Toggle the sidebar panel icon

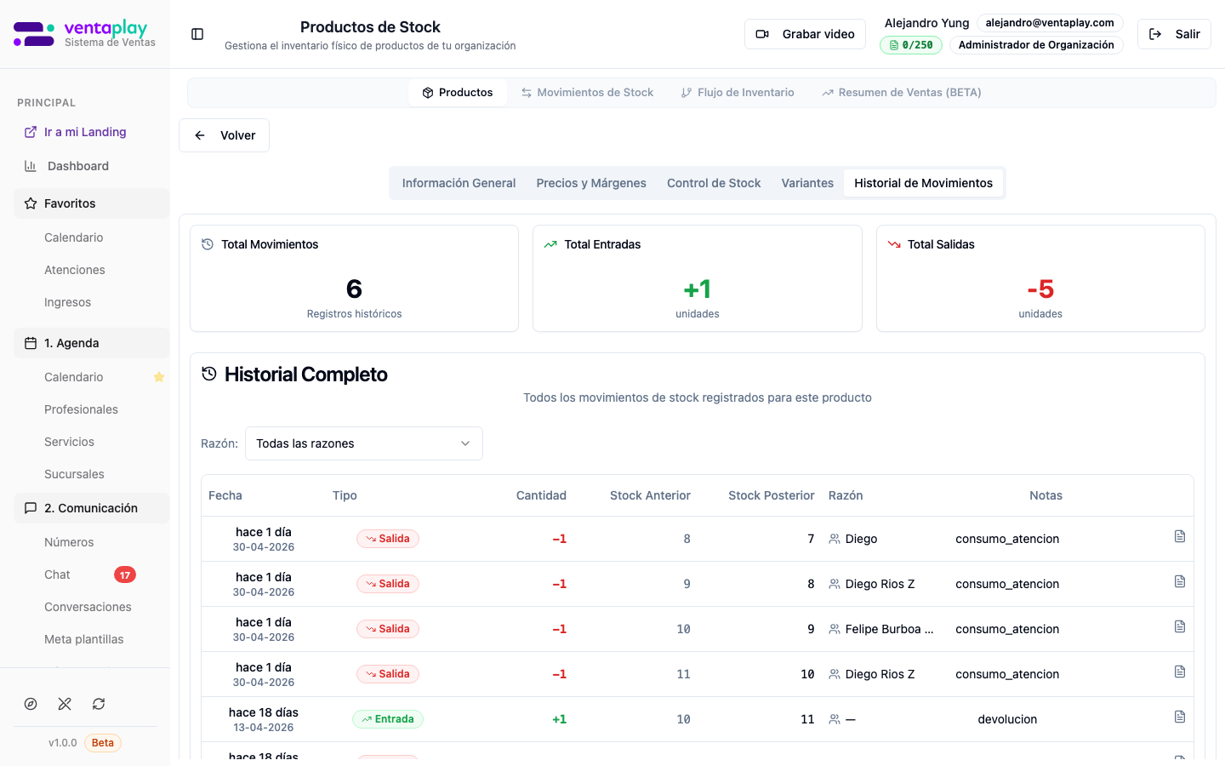point(197,34)
